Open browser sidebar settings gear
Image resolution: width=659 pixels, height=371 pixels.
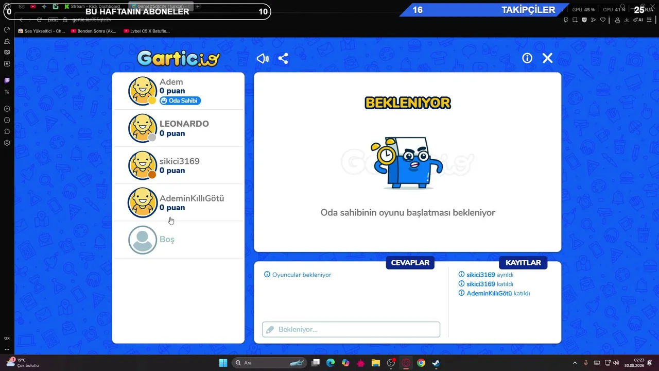coord(7,143)
